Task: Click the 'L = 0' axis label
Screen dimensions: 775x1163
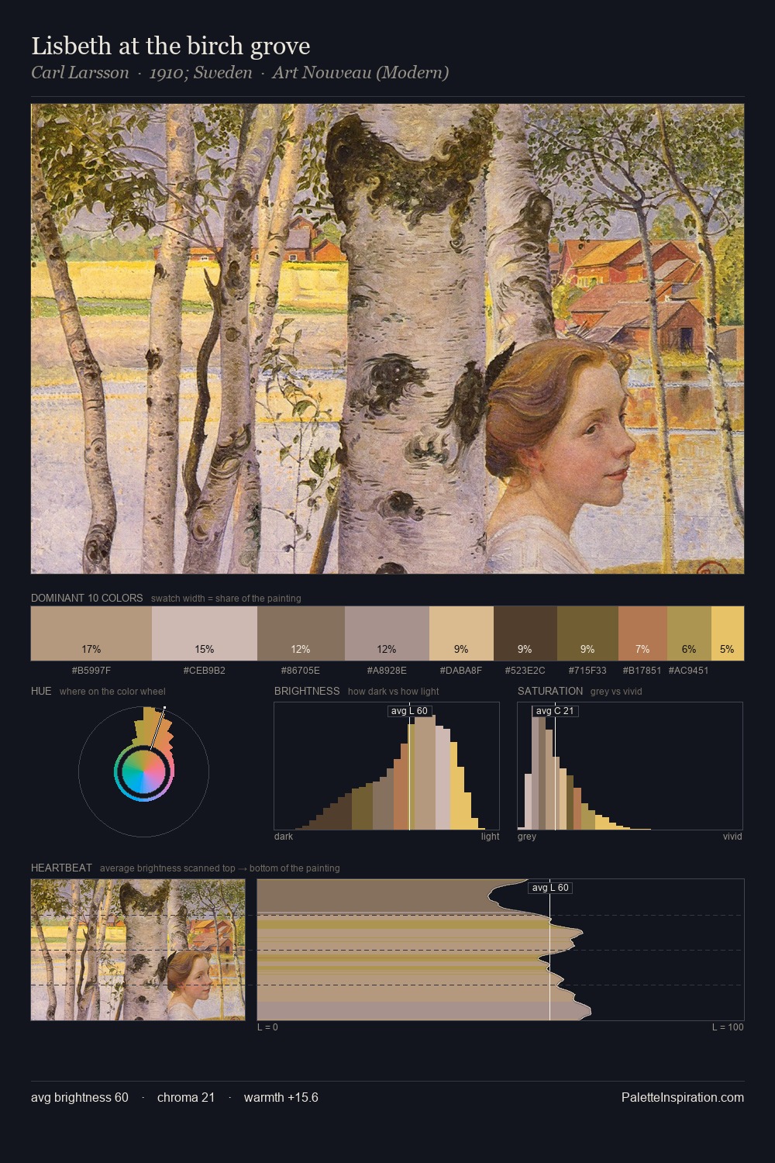Action: click(267, 1027)
